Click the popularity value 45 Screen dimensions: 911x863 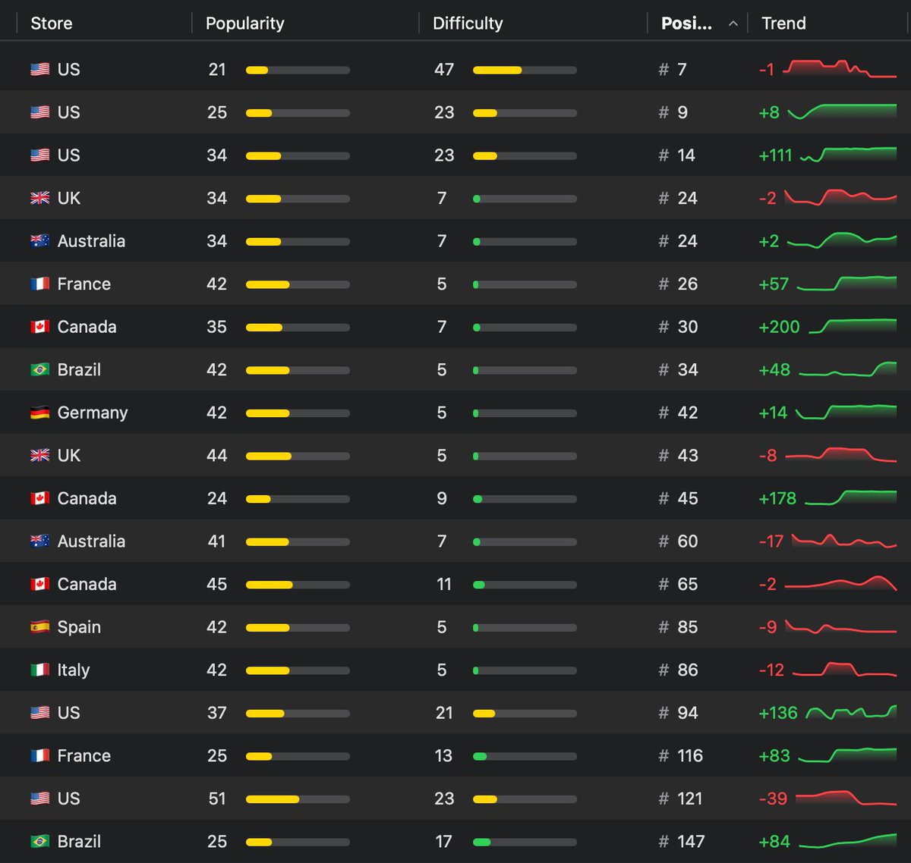pyautogui.click(x=217, y=584)
